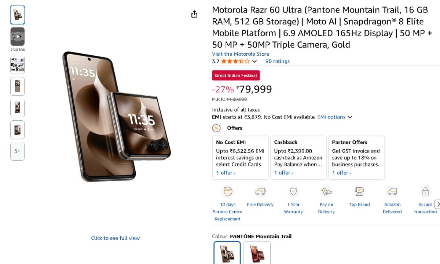Play the product video thumbnail
Screen dimensions: 440x264
[x=18, y=37]
